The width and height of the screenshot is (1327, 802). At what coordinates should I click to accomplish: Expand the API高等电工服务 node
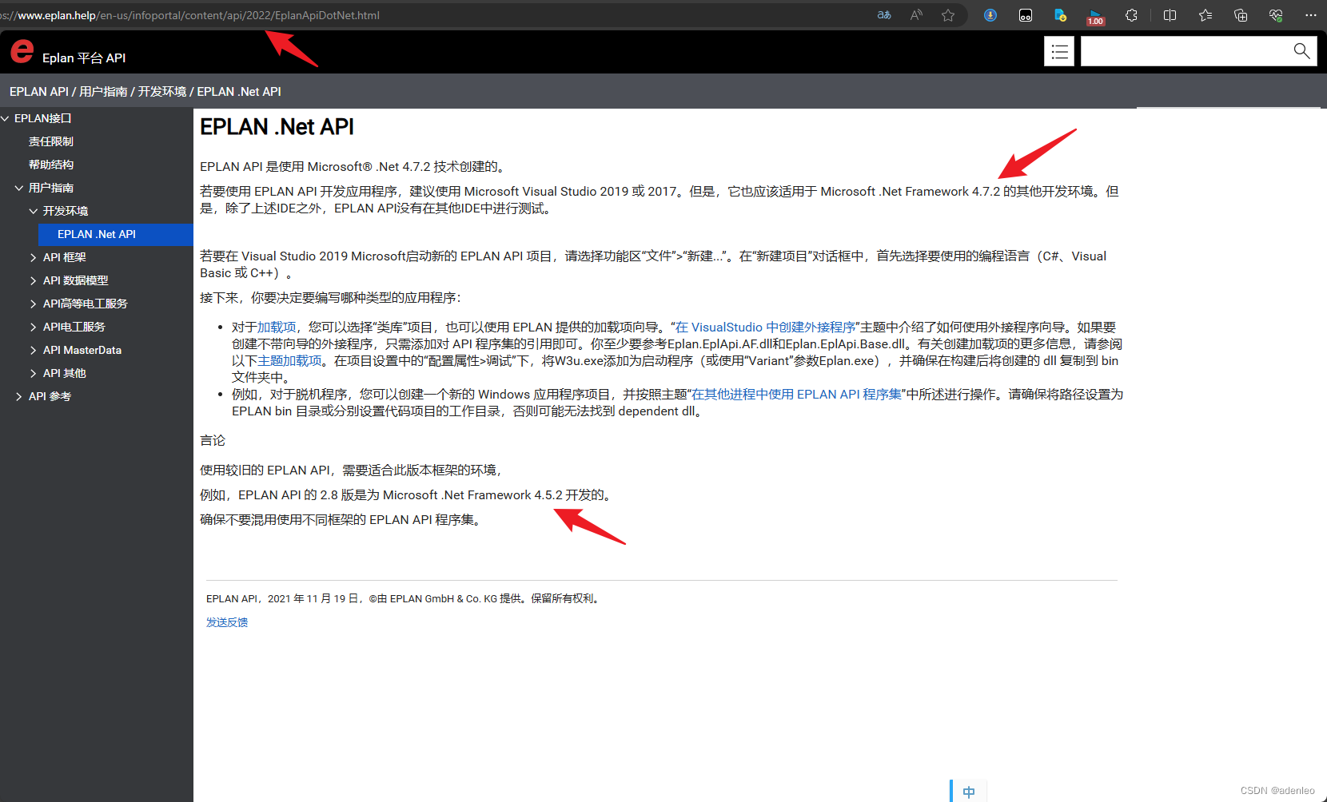34,304
